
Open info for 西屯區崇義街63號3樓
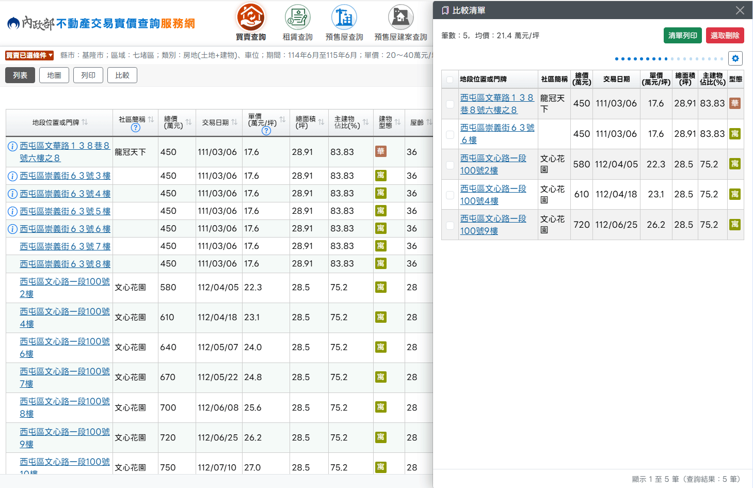[x=12, y=176]
